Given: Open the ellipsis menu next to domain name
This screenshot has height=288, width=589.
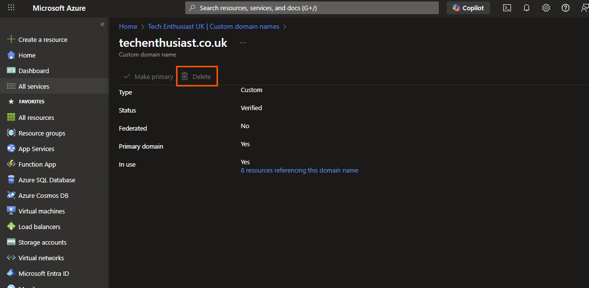Looking at the screenshot, I should pos(242,43).
